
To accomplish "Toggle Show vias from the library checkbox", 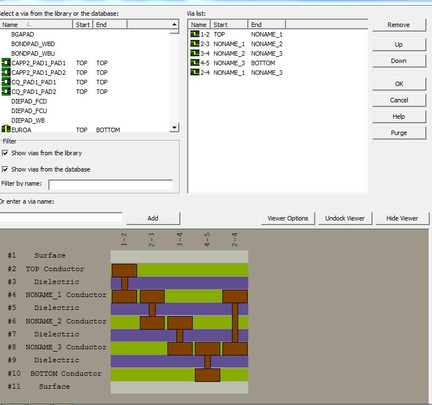I will [x=6, y=153].
